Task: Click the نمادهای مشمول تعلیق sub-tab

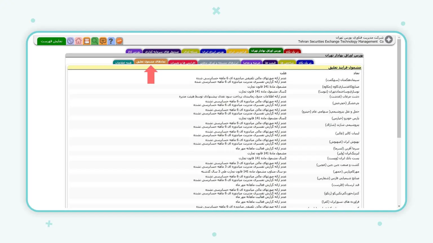Action: pyautogui.click(x=151, y=62)
